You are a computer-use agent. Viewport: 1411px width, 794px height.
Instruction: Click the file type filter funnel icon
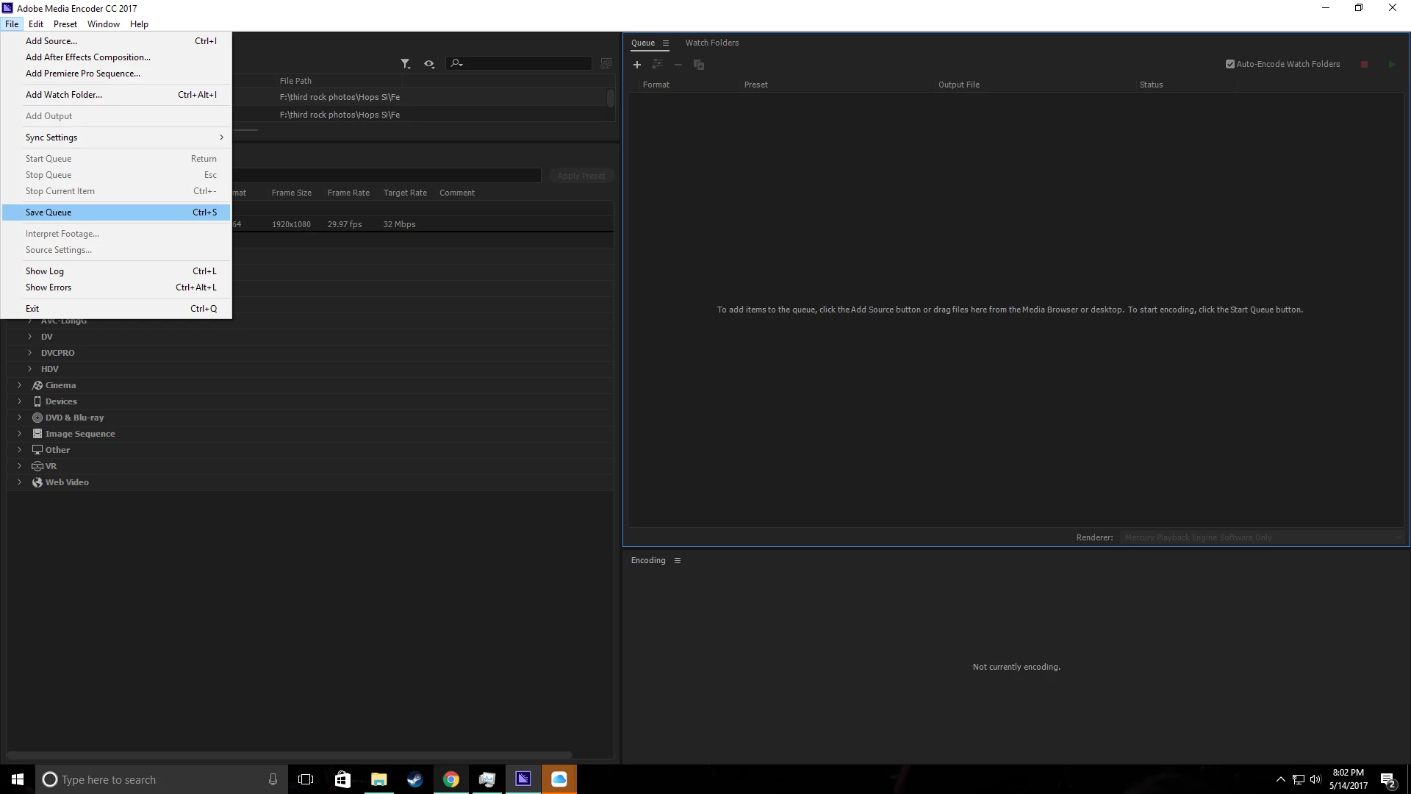(x=405, y=64)
